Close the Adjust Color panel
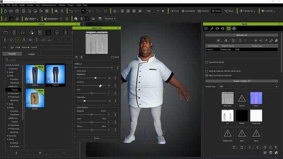 point(118,28)
